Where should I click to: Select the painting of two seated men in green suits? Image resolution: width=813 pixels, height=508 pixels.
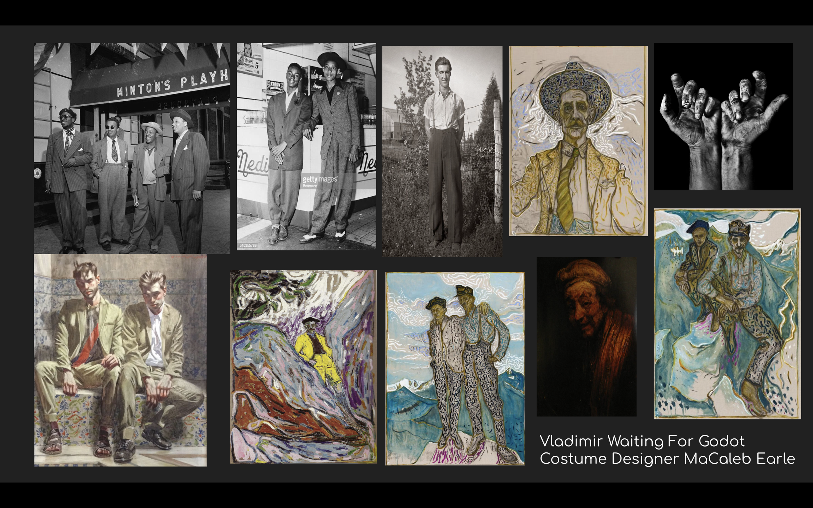point(120,360)
